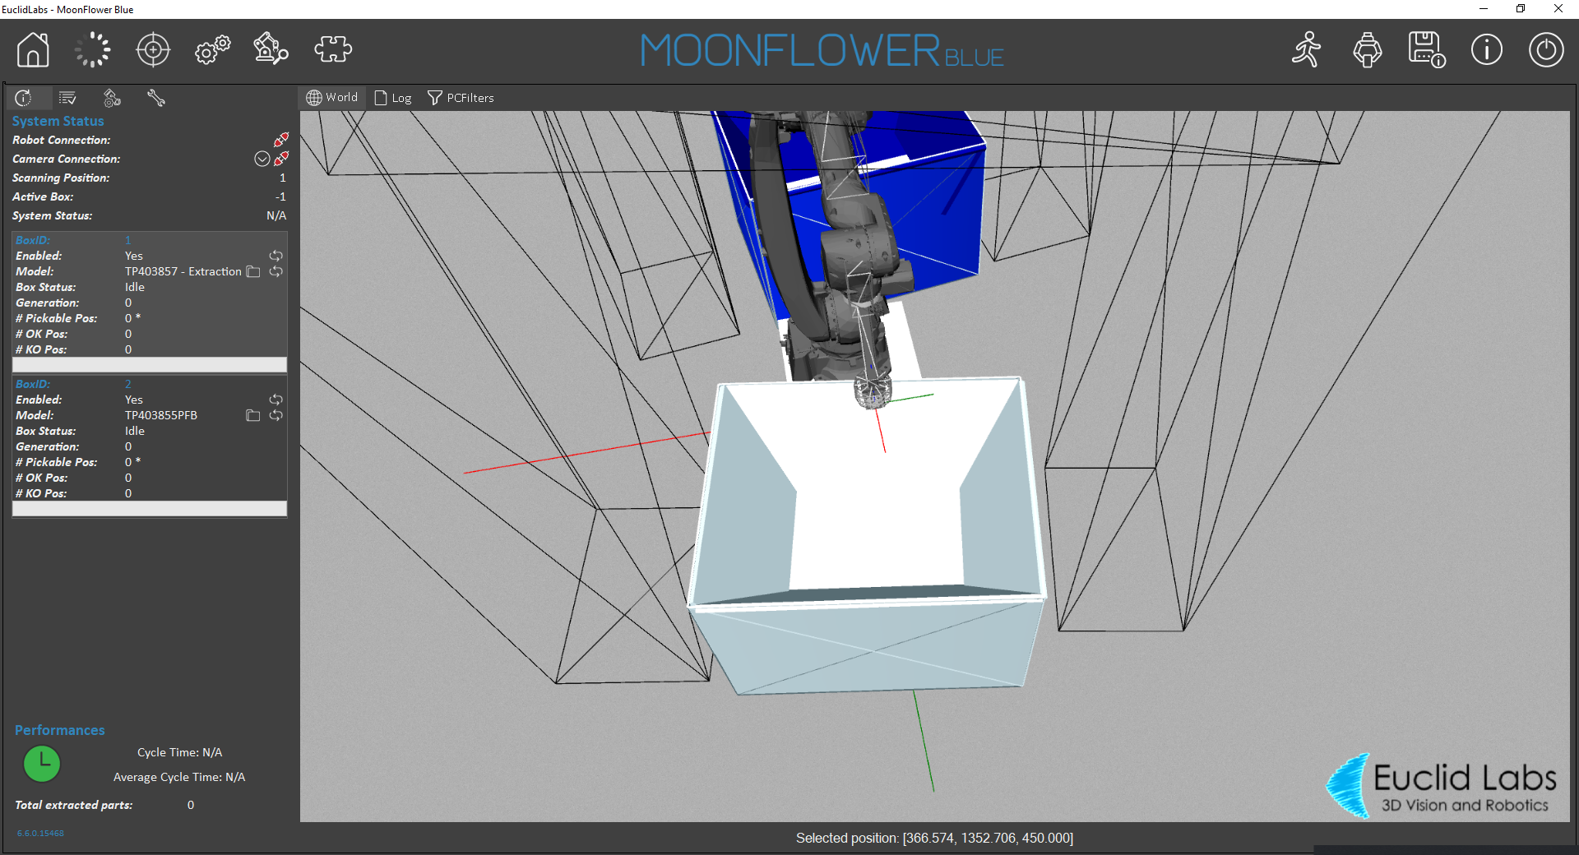Click the power button icon
1579x855 pixels.
click(x=1546, y=49)
